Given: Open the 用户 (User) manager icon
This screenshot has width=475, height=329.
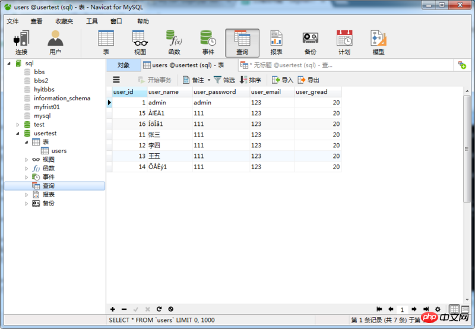Looking at the screenshot, I should pyautogui.click(x=55, y=42).
